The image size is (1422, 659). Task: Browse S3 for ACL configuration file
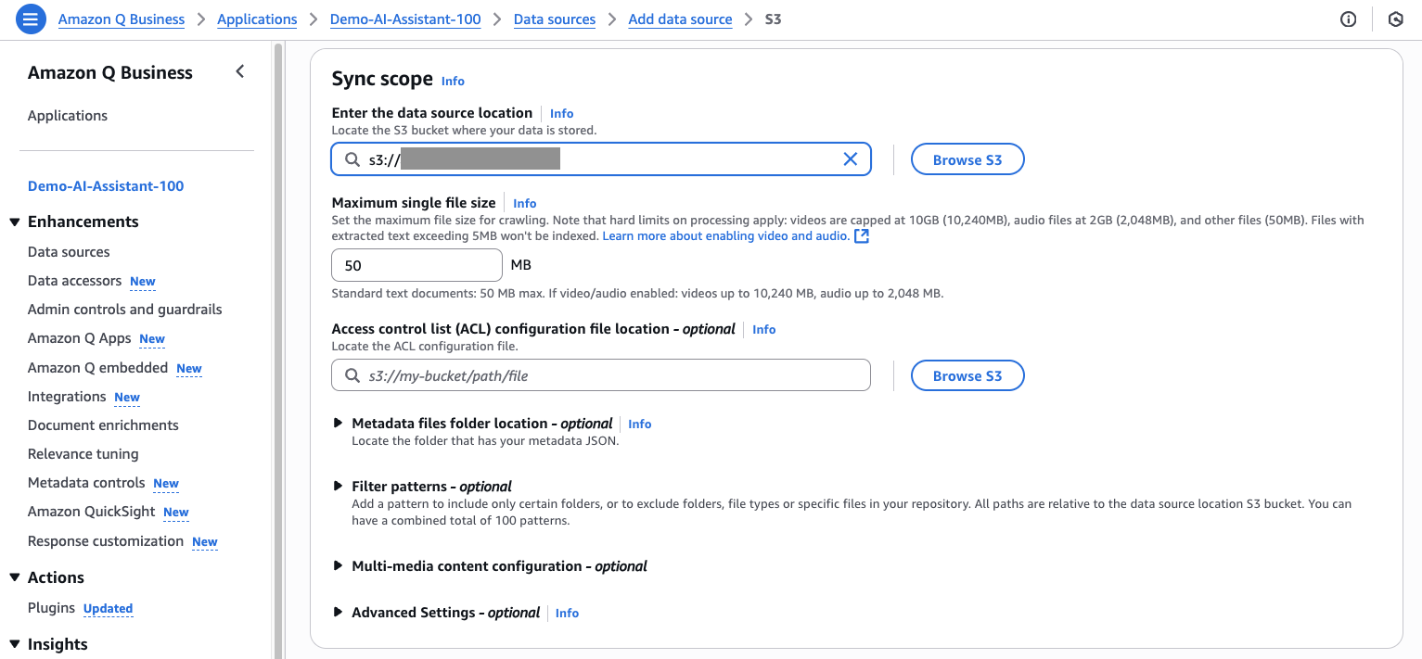pyautogui.click(x=967, y=375)
